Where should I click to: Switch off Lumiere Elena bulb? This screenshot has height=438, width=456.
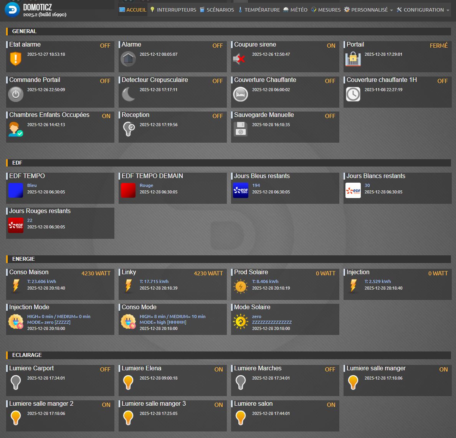pos(128,383)
